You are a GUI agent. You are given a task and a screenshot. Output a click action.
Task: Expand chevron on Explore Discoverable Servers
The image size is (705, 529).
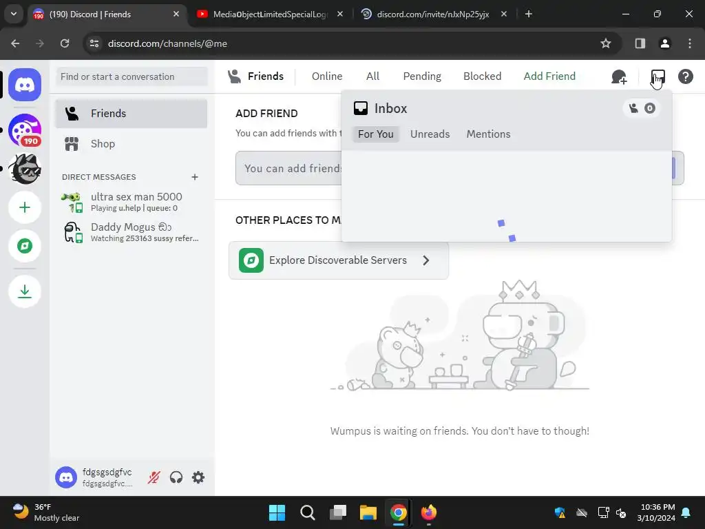(x=425, y=260)
